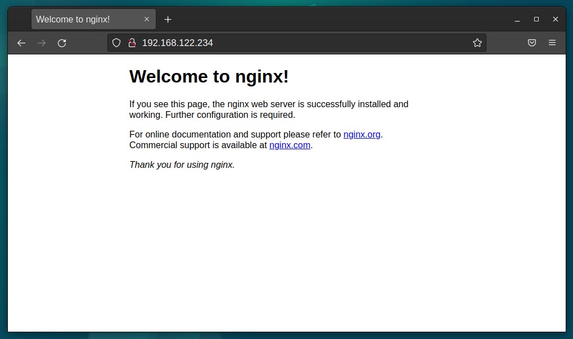This screenshot has height=339, width=573.
Task: Focus the address bar showing 192.168.122.234
Action: point(296,43)
